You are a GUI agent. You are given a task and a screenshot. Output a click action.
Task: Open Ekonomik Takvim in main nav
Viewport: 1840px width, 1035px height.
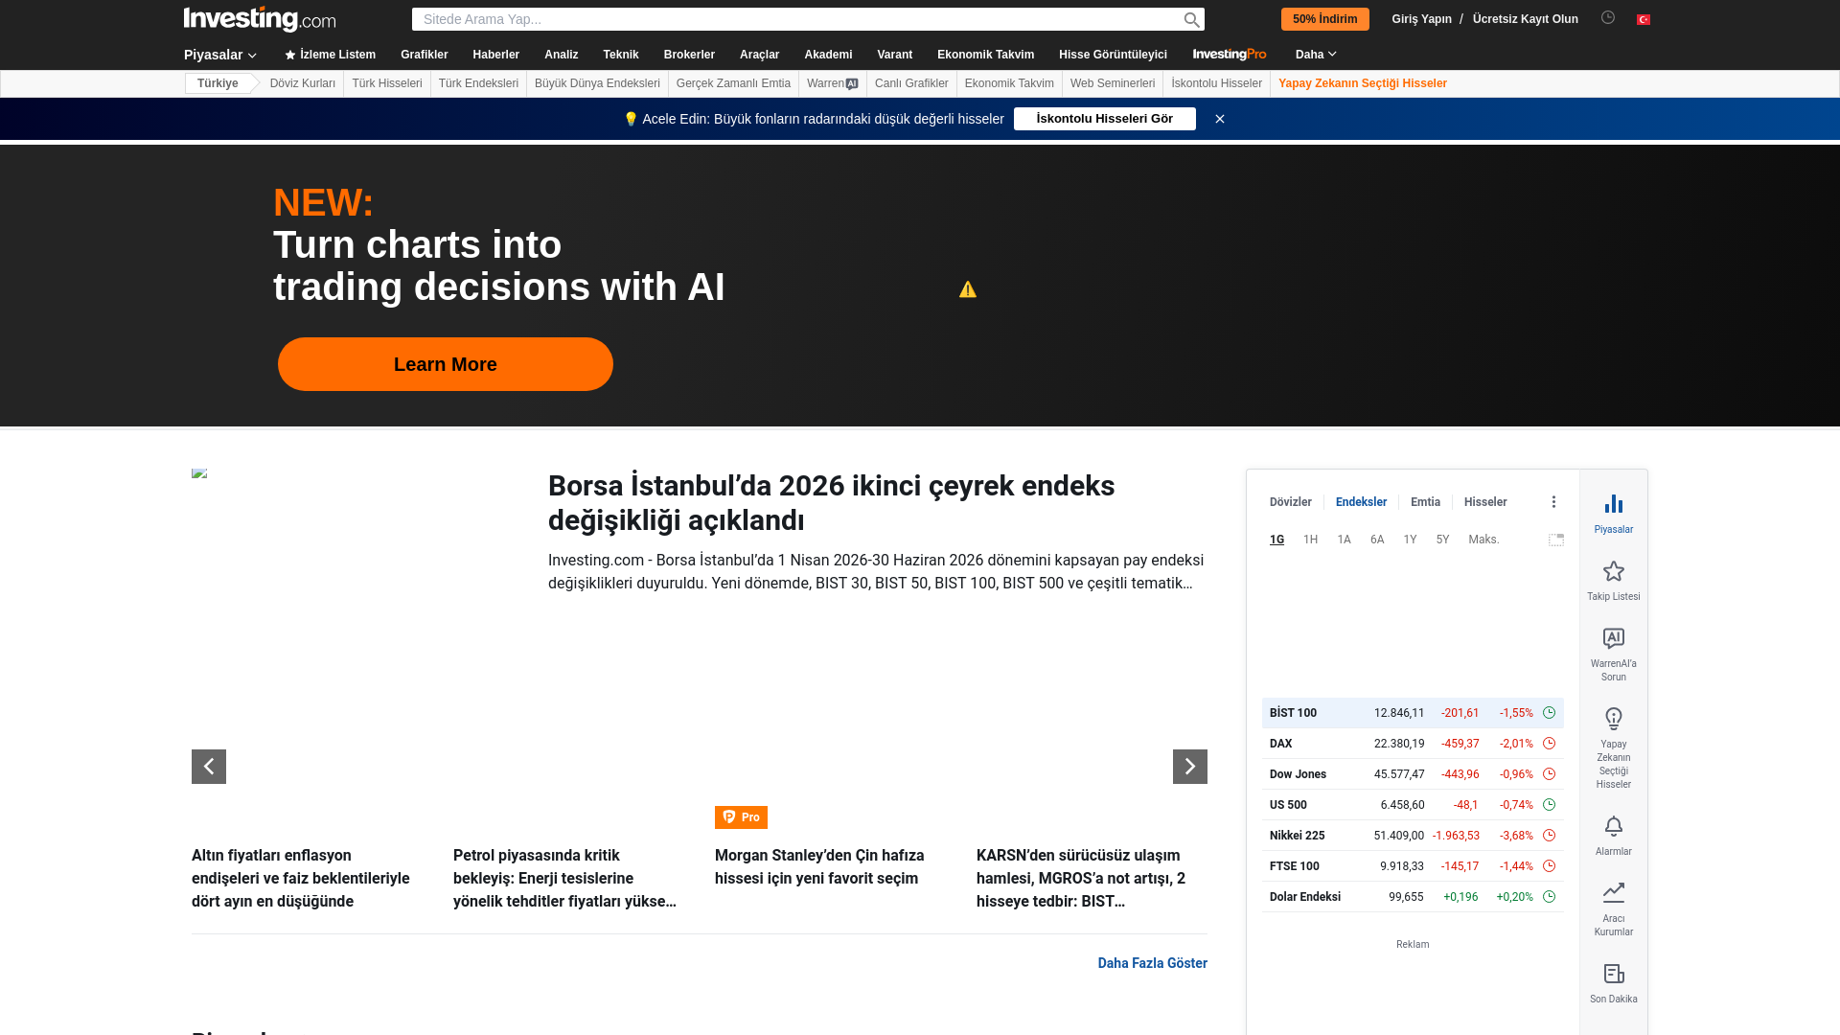(985, 55)
